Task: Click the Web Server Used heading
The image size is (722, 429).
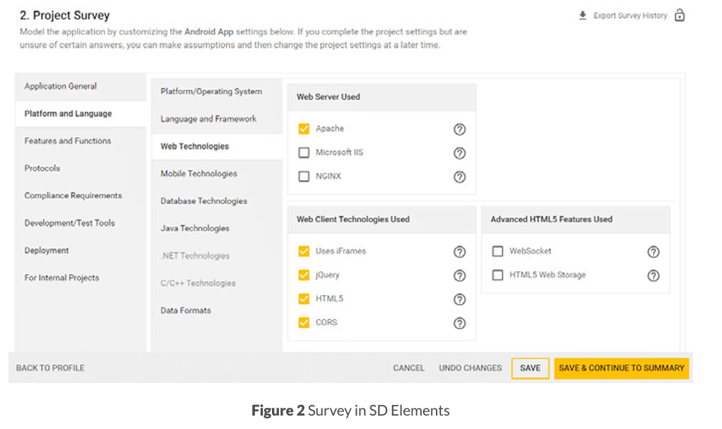Action: pos(329,98)
